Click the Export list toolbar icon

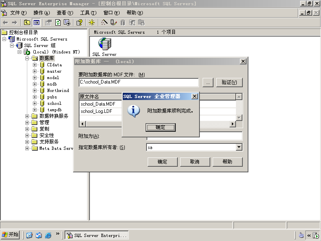pyautogui.click(x=67, y=22)
